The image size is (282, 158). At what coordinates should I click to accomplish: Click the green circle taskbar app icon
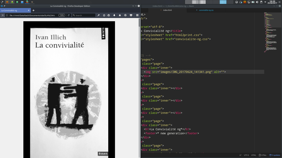point(17,2)
